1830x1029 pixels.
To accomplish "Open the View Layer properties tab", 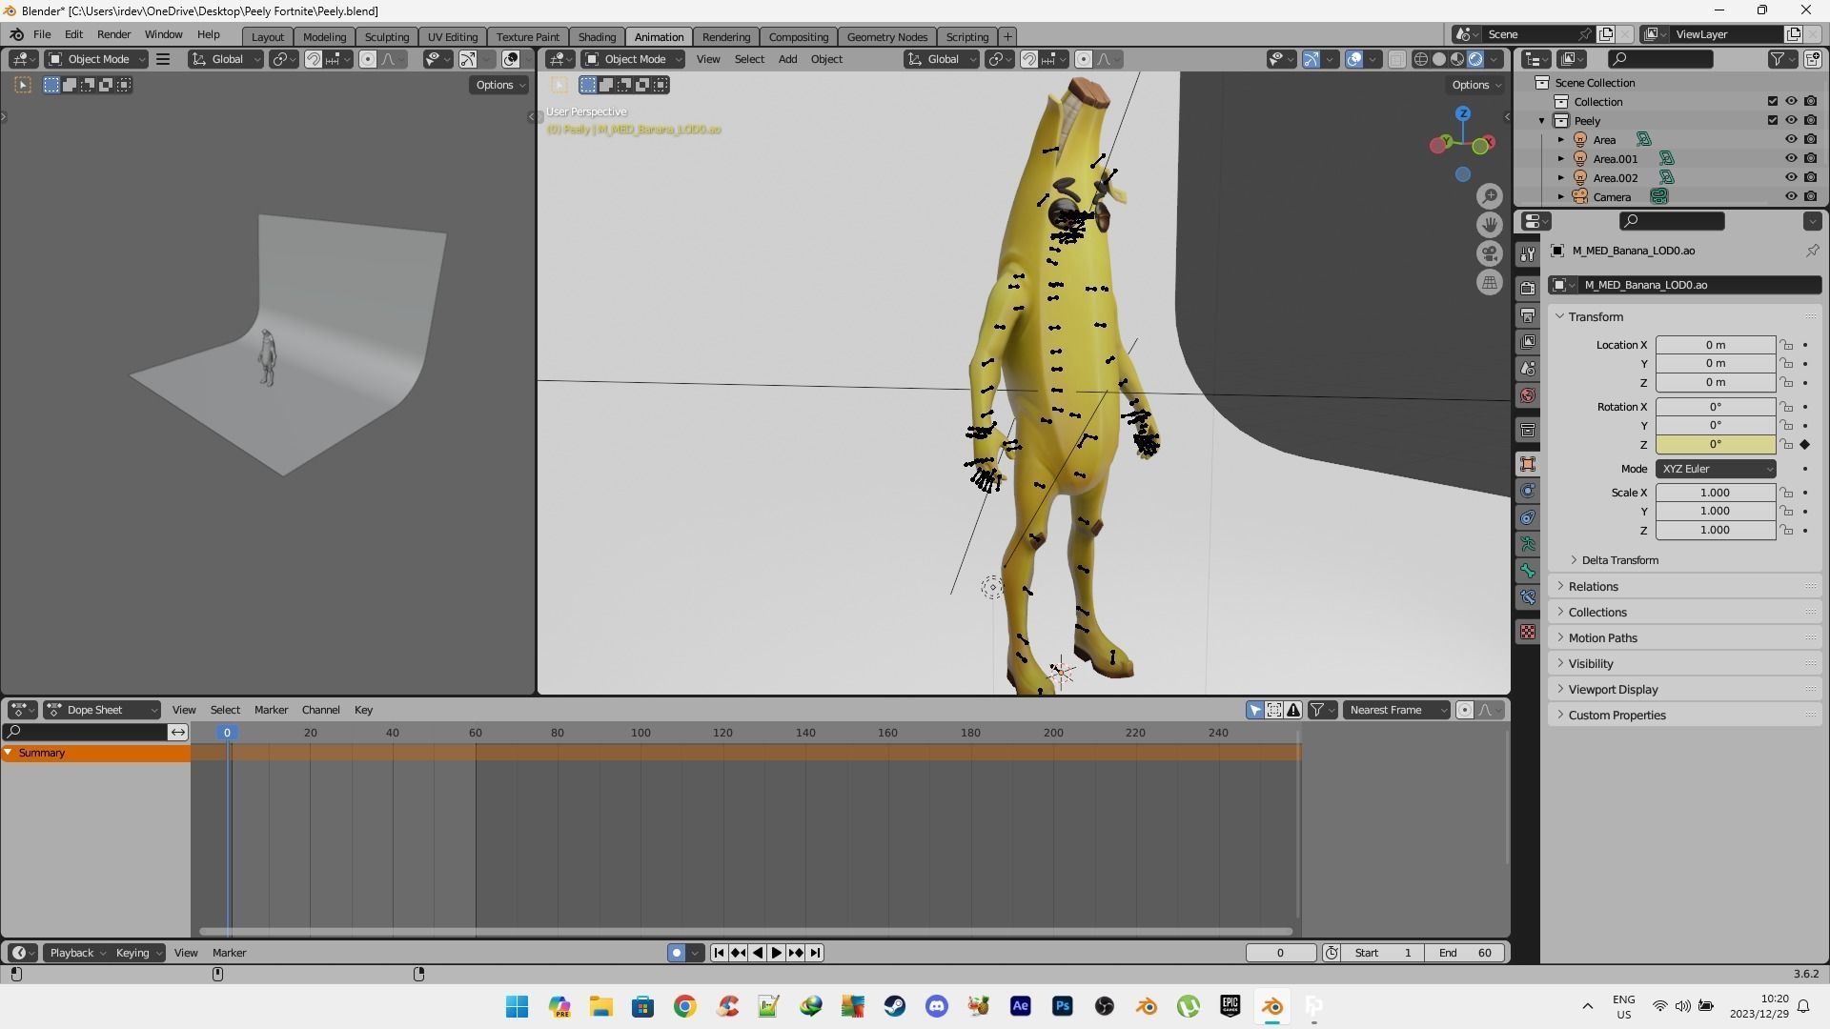I will [x=1528, y=341].
